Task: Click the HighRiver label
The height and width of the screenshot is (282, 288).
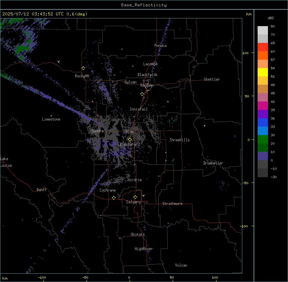Action: [144, 249]
